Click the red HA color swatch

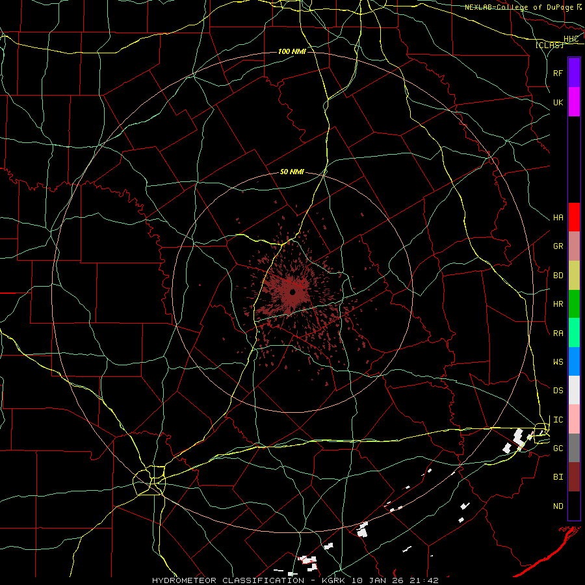pyautogui.click(x=574, y=217)
